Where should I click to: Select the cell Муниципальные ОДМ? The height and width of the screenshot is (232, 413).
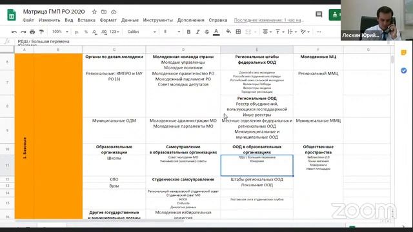coord(114,130)
